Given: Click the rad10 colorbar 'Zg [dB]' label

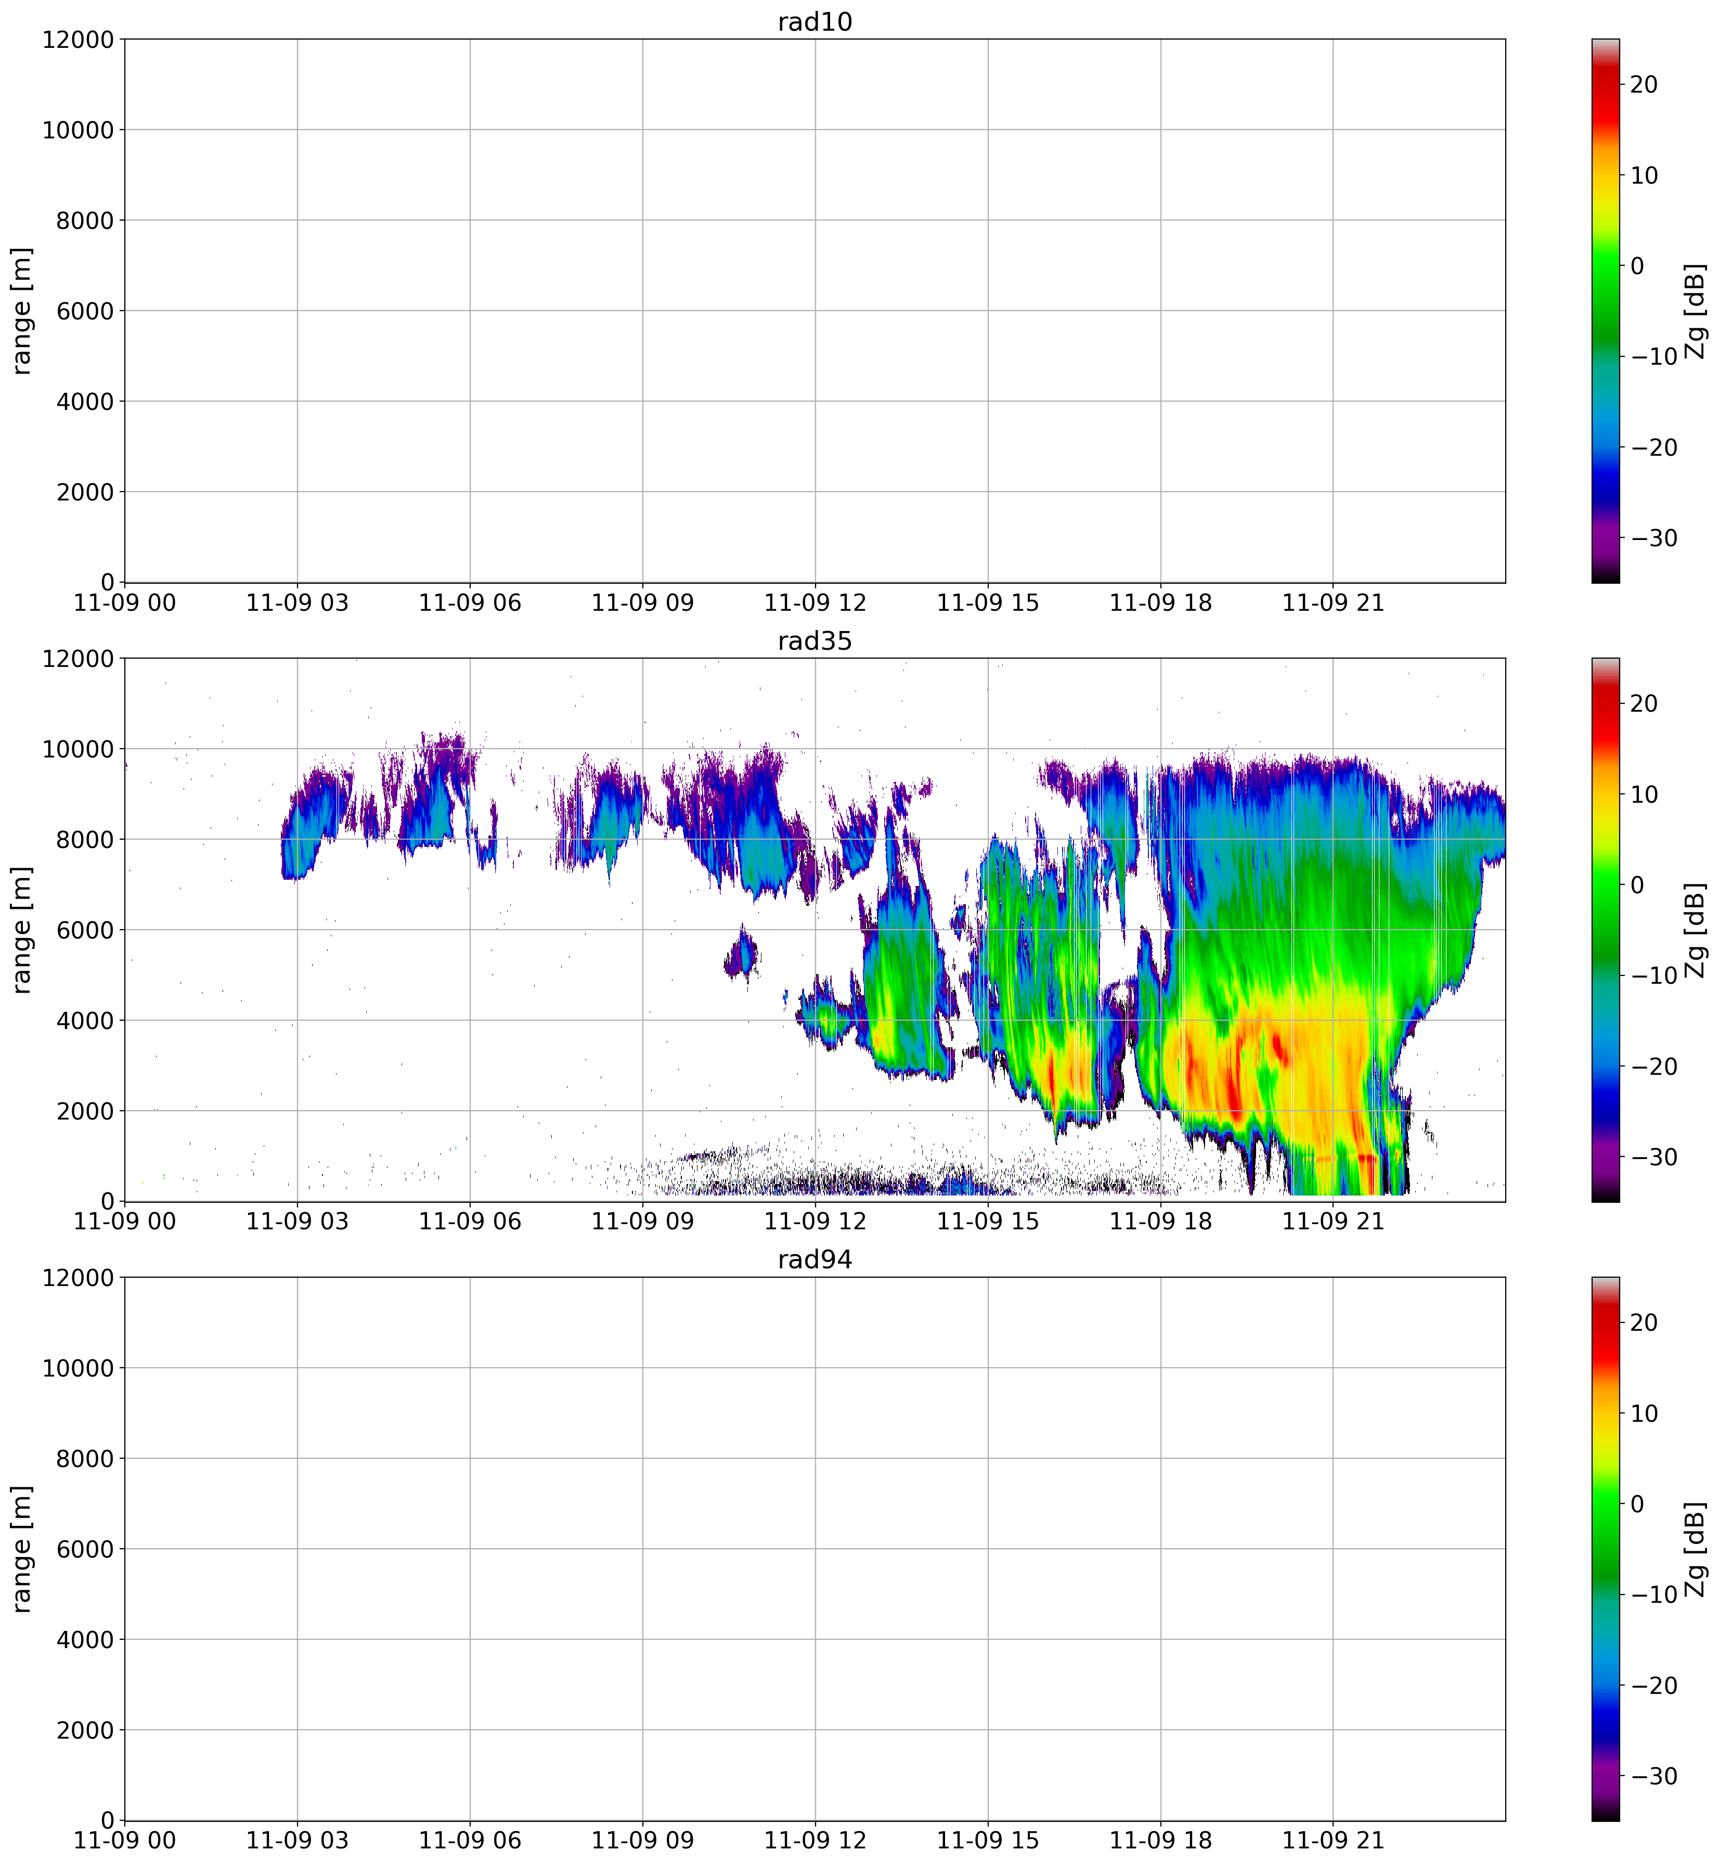Looking at the screenshot, I should tap(1696, 311).
